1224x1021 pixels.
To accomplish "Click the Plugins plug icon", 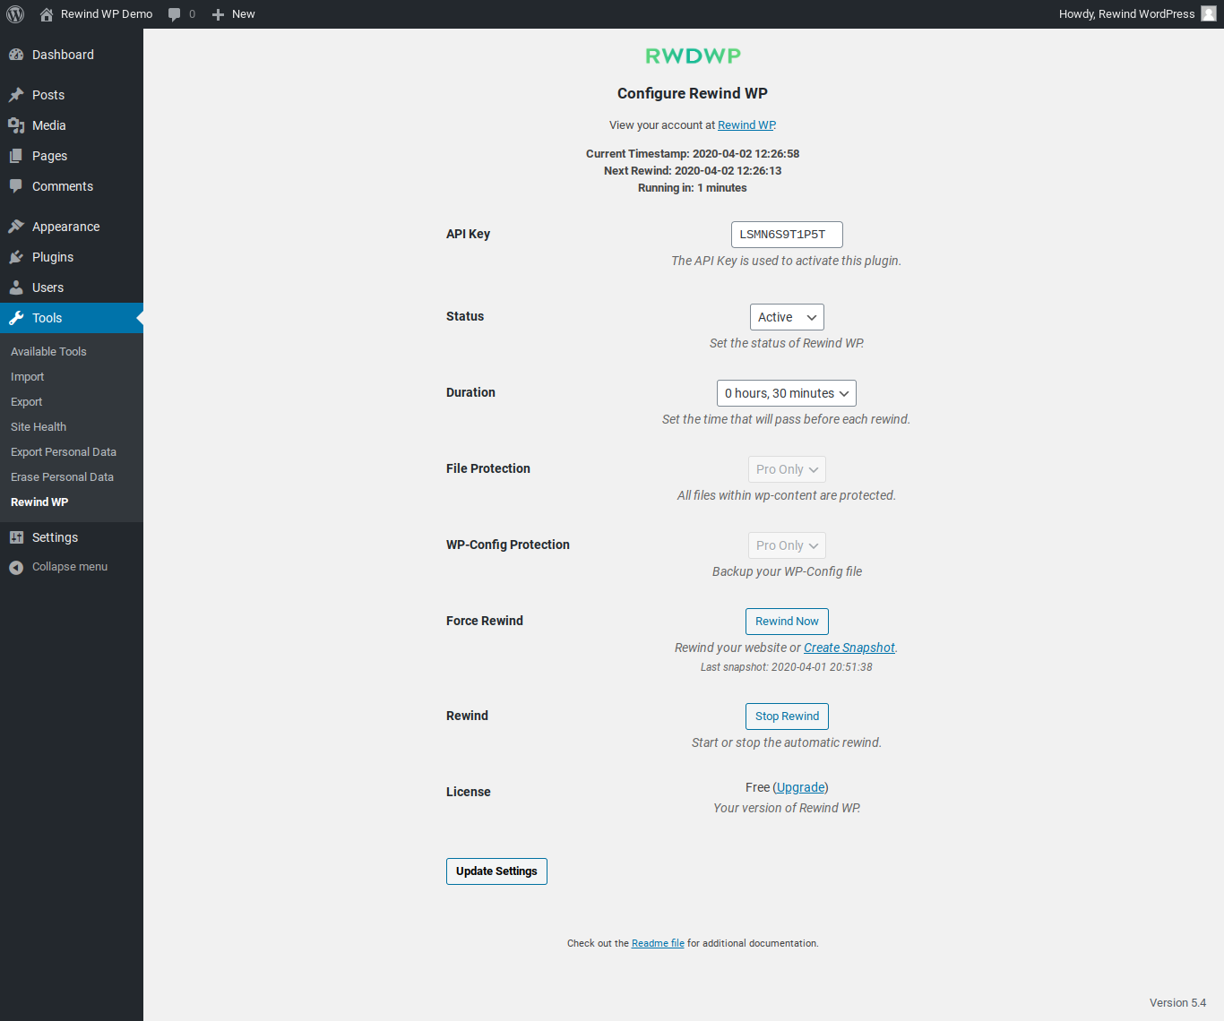I will [x=16, y=257].
